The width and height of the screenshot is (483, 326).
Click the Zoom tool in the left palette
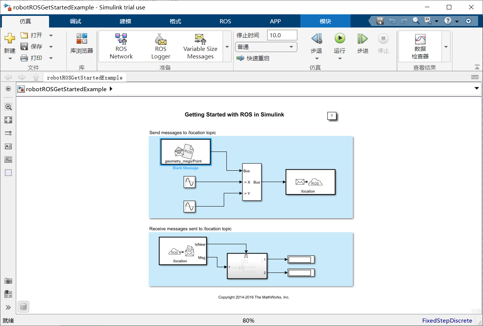(x=8, y=107)
